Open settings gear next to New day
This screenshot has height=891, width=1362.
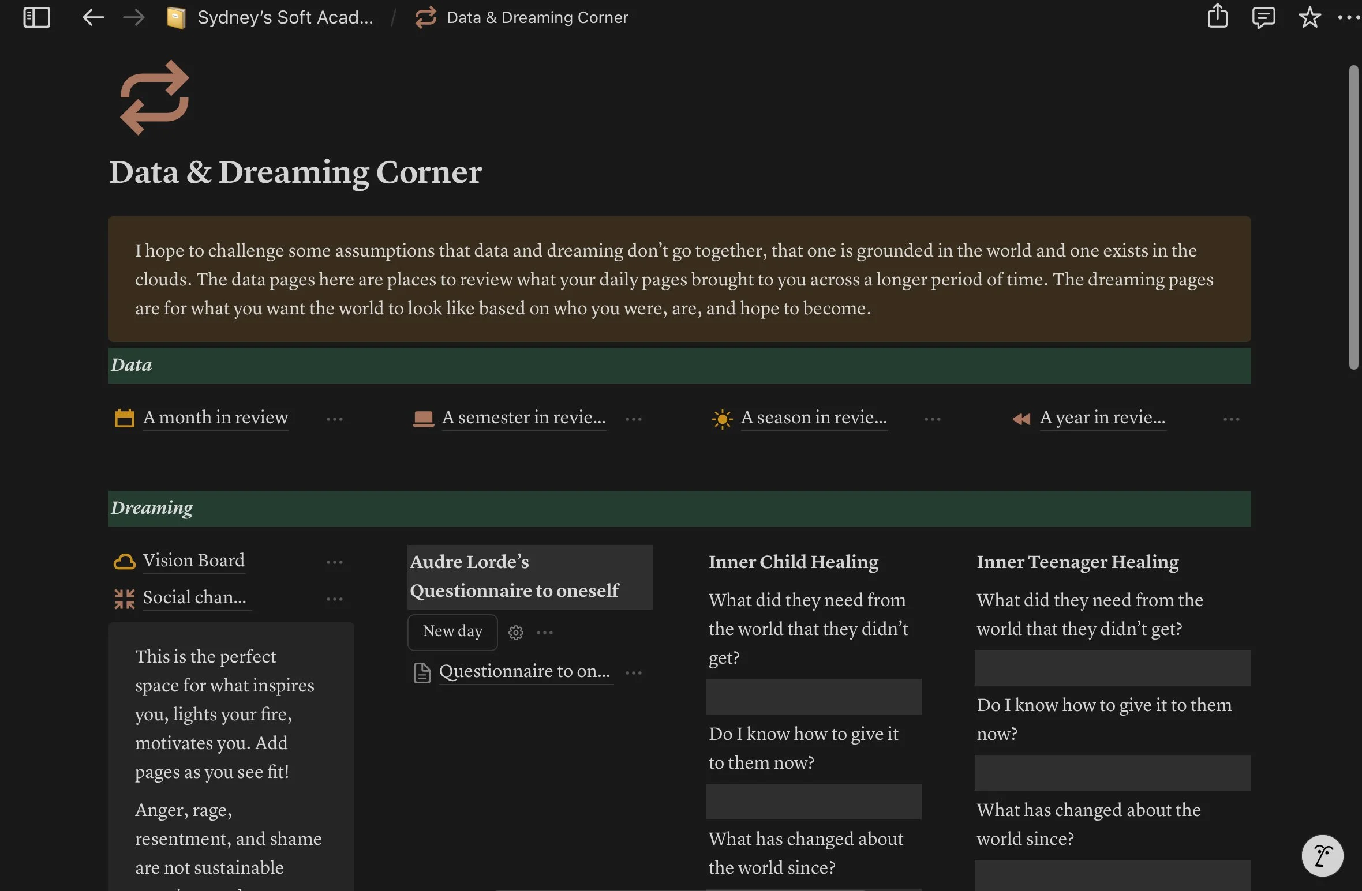pyautogui.click(x=515, y=633)
